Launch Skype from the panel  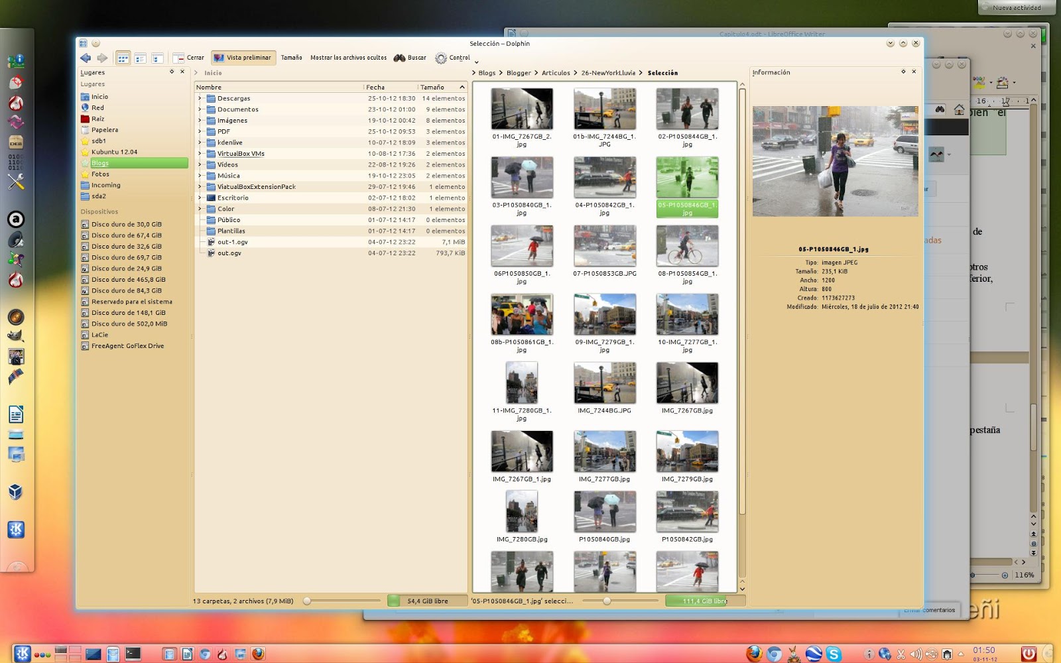834,654
